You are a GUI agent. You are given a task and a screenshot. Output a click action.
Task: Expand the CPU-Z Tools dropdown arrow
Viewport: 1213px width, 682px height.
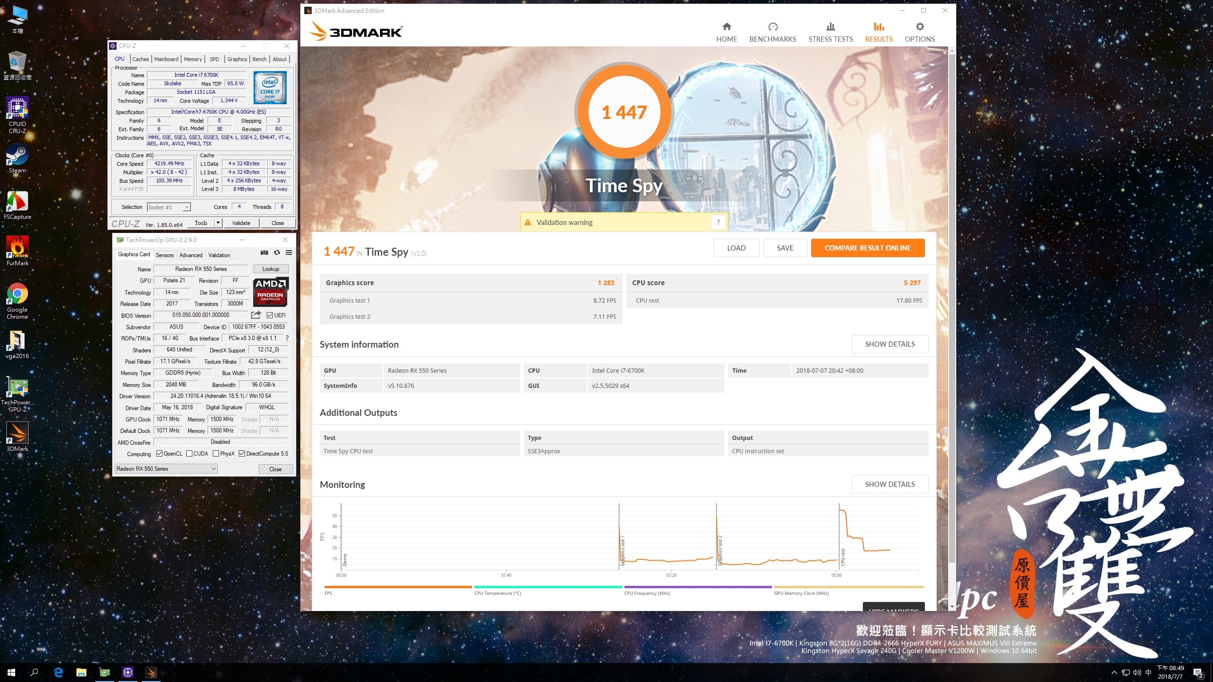218,223
